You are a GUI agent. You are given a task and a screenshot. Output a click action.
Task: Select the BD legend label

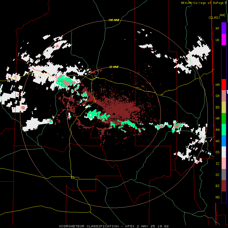[x=217, y=107]
